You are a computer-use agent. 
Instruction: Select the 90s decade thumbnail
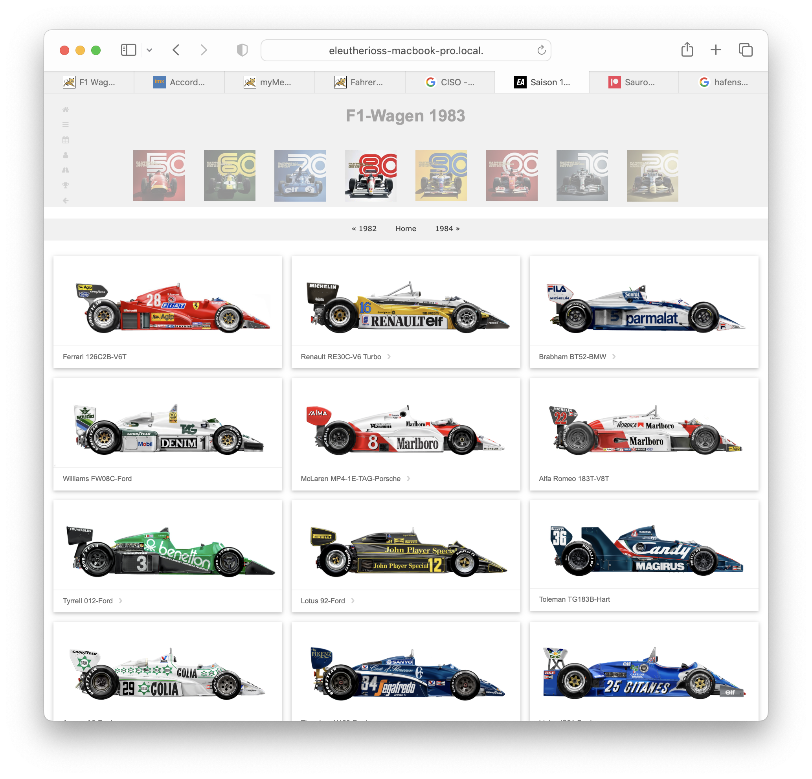(441, 176)
